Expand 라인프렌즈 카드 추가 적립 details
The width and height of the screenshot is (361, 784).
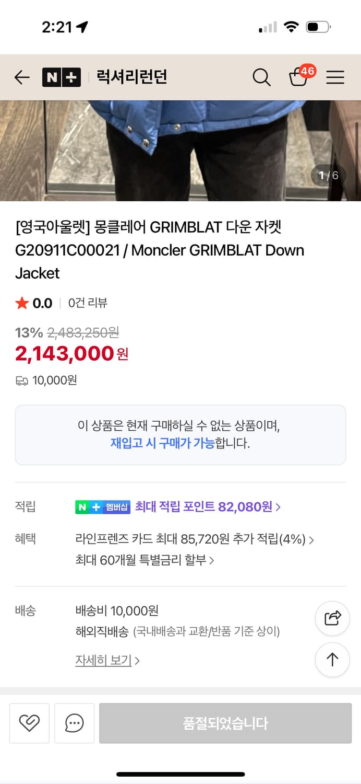[x=193, y=539]
